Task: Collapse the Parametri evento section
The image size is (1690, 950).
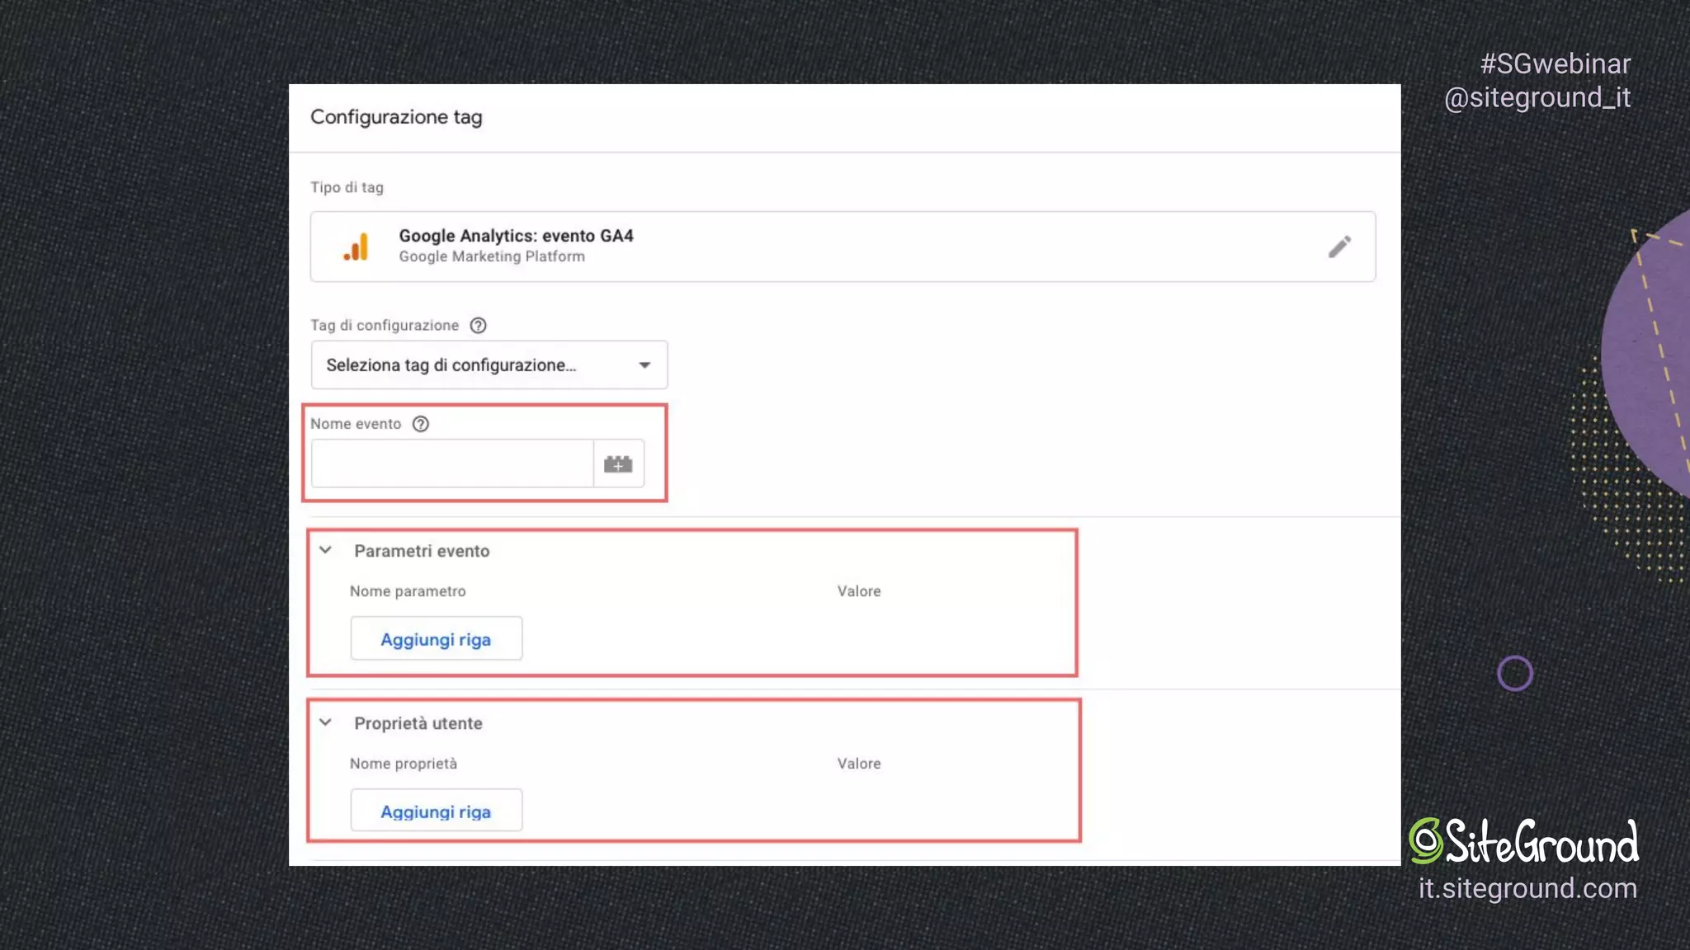Action: pos(326,550)
